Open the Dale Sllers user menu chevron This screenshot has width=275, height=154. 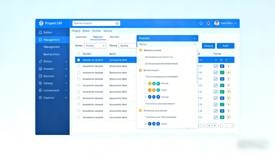coord(235,23)
